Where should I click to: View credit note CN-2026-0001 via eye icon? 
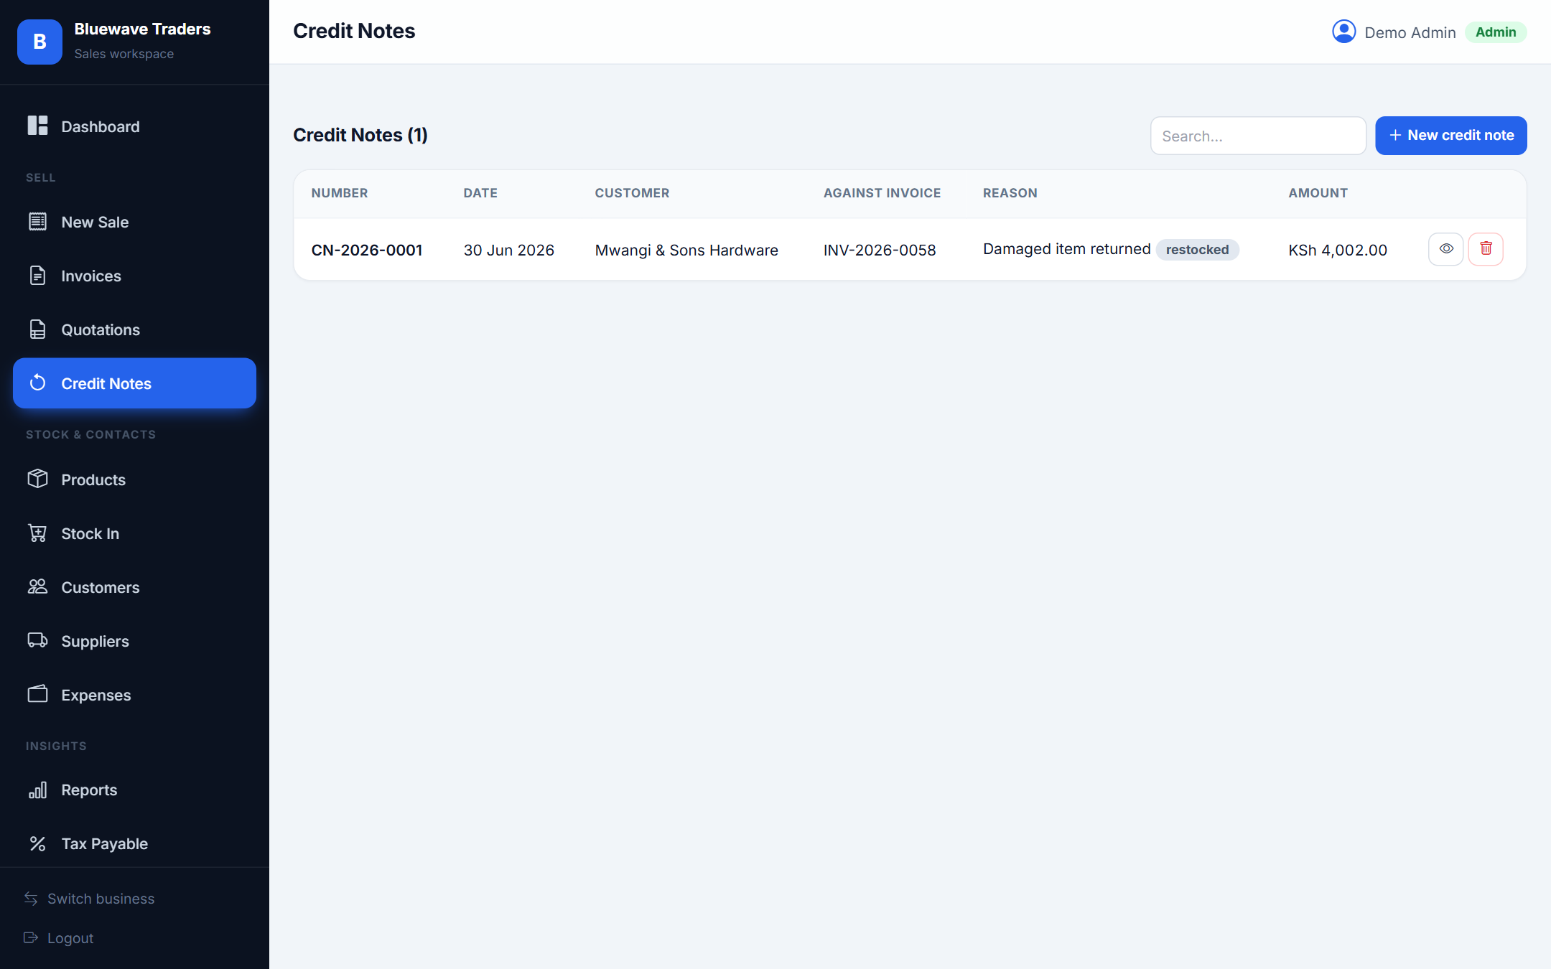click(1445, 249)
